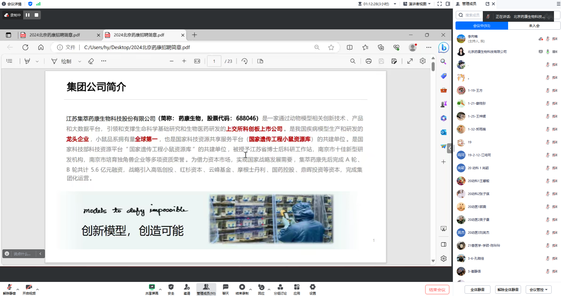The image size is (561, 296).
Task: Click the Share Screen icon
Action: pos(152,287)
